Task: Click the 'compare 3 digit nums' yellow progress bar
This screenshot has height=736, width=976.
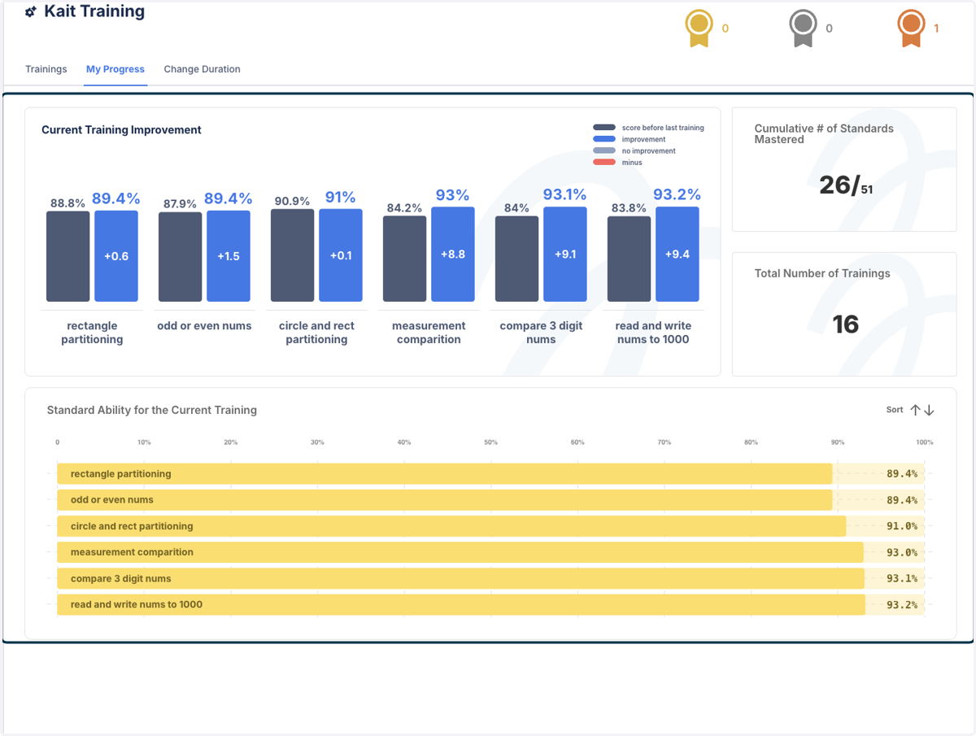Action: pos(460,579)
